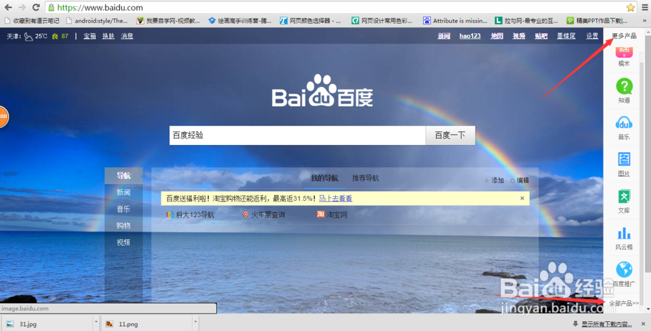Click the browser forward arrow
This screenshot has width=651, height=331.
(22, 7)
